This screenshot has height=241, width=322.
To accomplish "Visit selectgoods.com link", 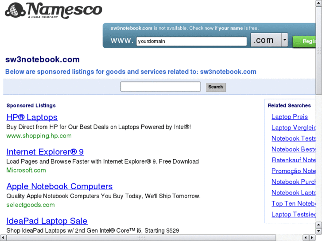I will (x=31, y=205).
